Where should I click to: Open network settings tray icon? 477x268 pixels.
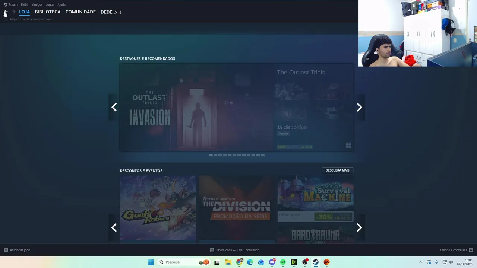coord(445,262)
